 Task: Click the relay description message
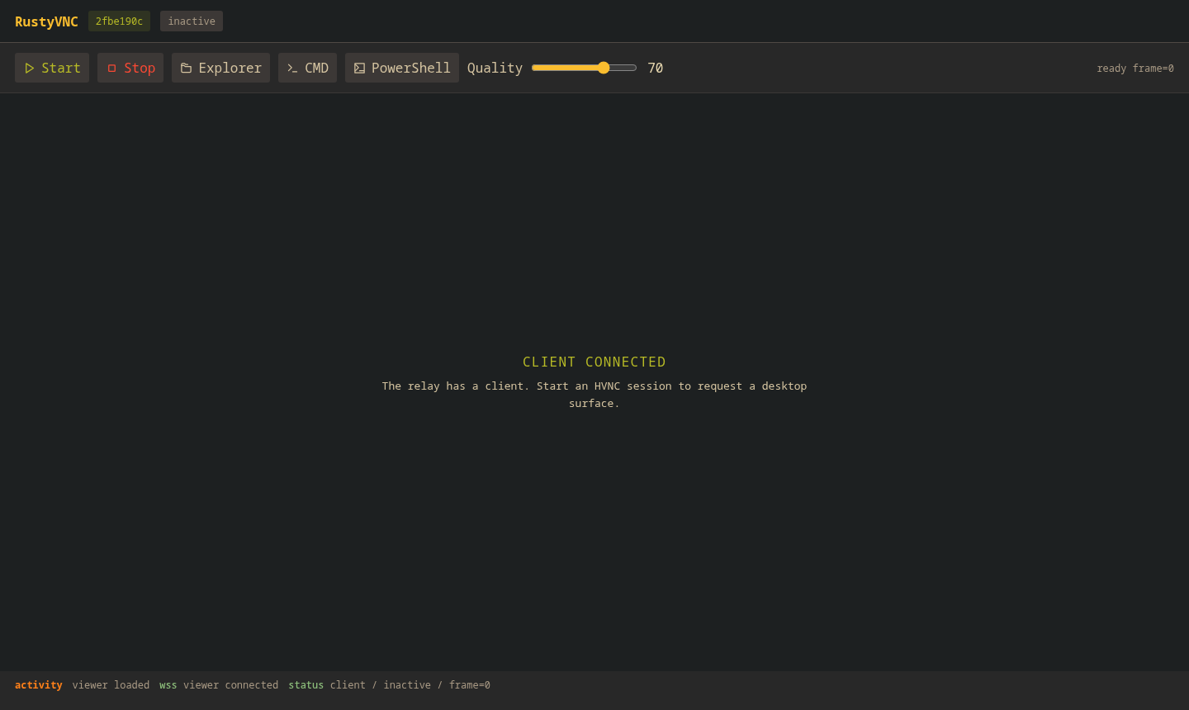(x=594, y=395)
